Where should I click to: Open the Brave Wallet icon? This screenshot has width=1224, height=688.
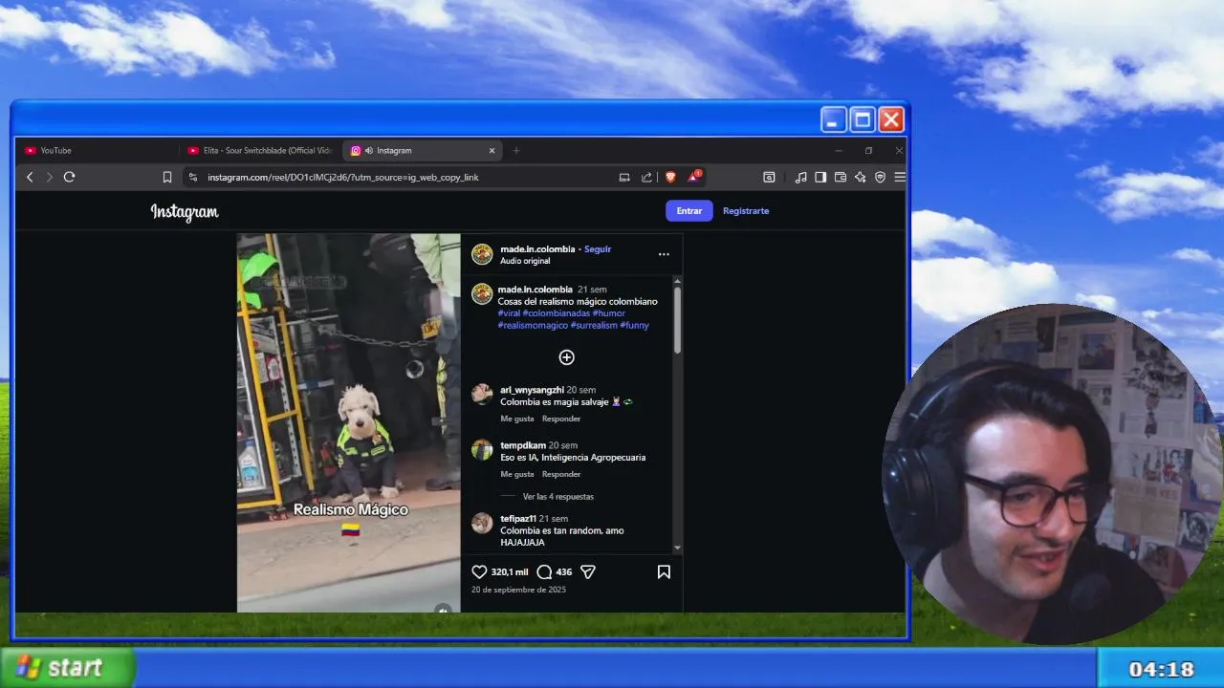pos(841,177)
